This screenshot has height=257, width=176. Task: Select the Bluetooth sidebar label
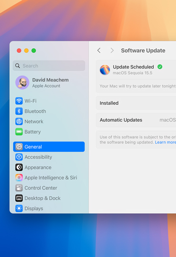point(35,111)
